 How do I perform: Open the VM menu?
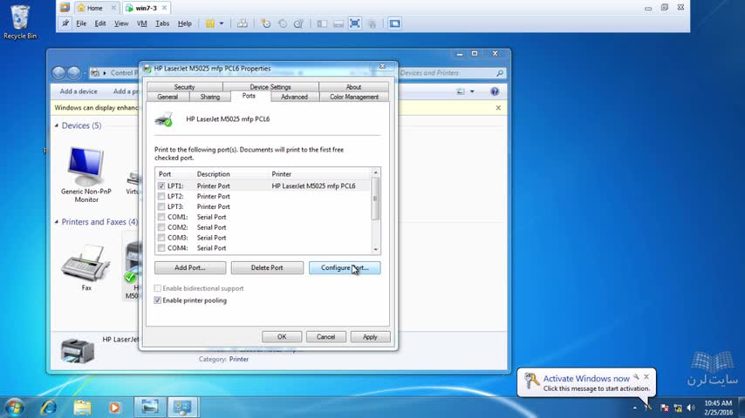[141, 24]
